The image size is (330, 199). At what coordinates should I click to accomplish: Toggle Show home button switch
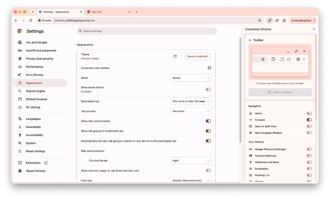pyautogui.click(x=208, y=89)
